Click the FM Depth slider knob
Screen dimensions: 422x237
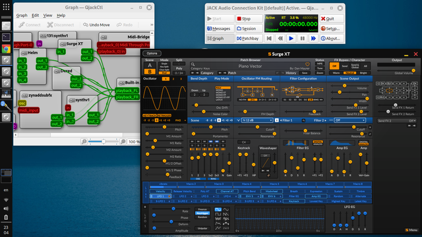(x=245, y=111)
